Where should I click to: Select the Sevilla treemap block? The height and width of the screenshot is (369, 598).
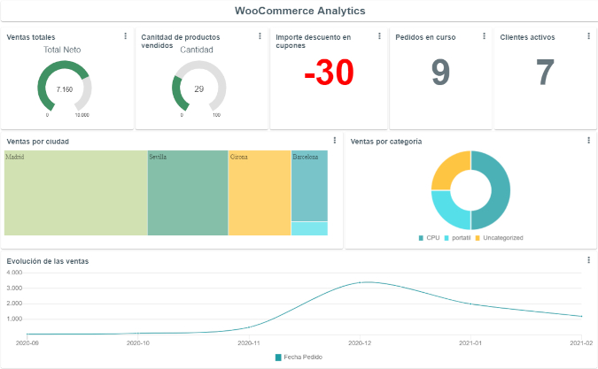coord(188,193)
